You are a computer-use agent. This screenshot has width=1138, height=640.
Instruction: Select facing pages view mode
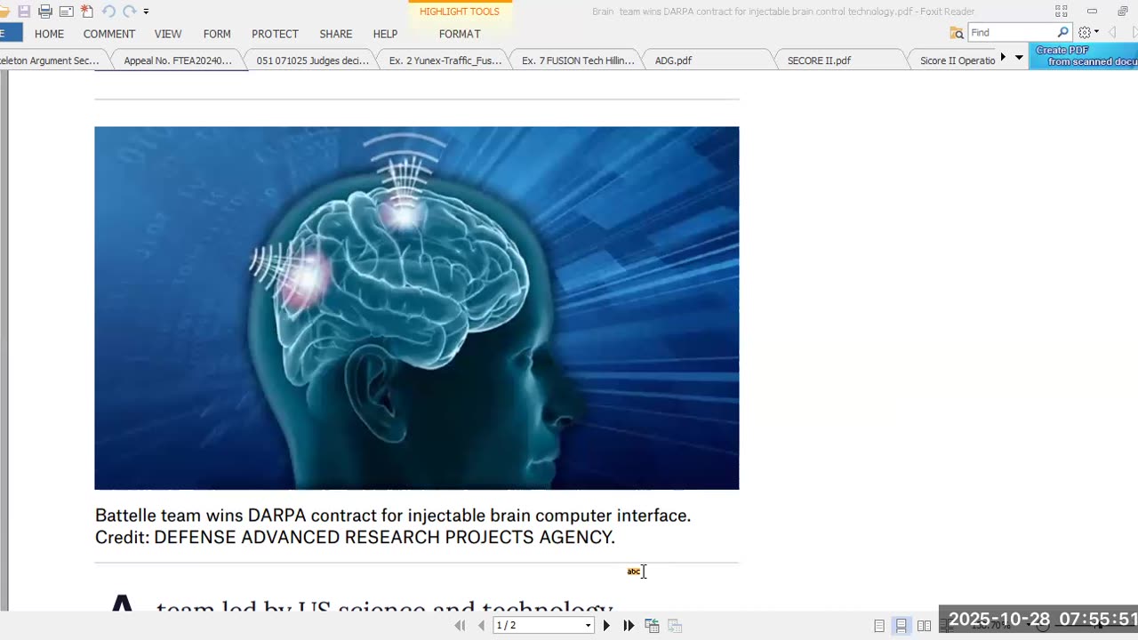[924, 626]
